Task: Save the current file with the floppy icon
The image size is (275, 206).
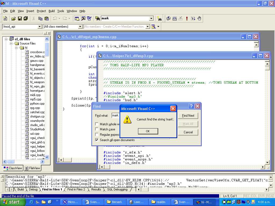Action: click(20, 19)
